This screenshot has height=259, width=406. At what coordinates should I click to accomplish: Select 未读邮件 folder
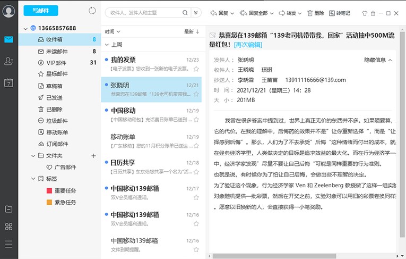[57, 51]
